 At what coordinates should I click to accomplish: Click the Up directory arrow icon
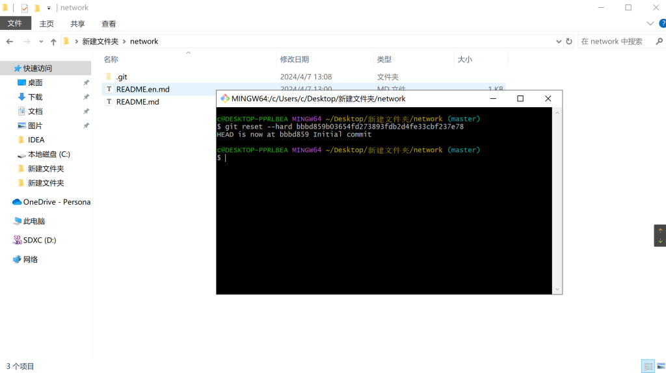53,42
